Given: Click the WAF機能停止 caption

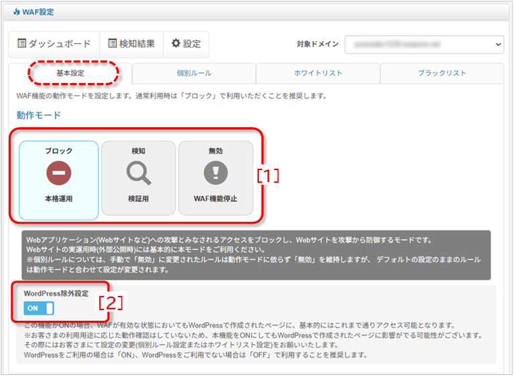Looking at the screenshot, I should click(216, 198).
